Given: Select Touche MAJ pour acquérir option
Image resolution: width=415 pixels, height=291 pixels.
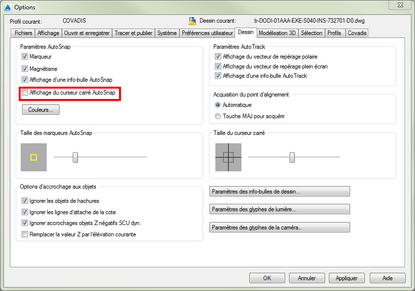Looking at the screenshot, I should point(217,116).
